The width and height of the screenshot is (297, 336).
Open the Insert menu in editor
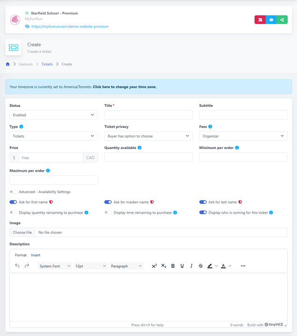click(x=35, y=255)
